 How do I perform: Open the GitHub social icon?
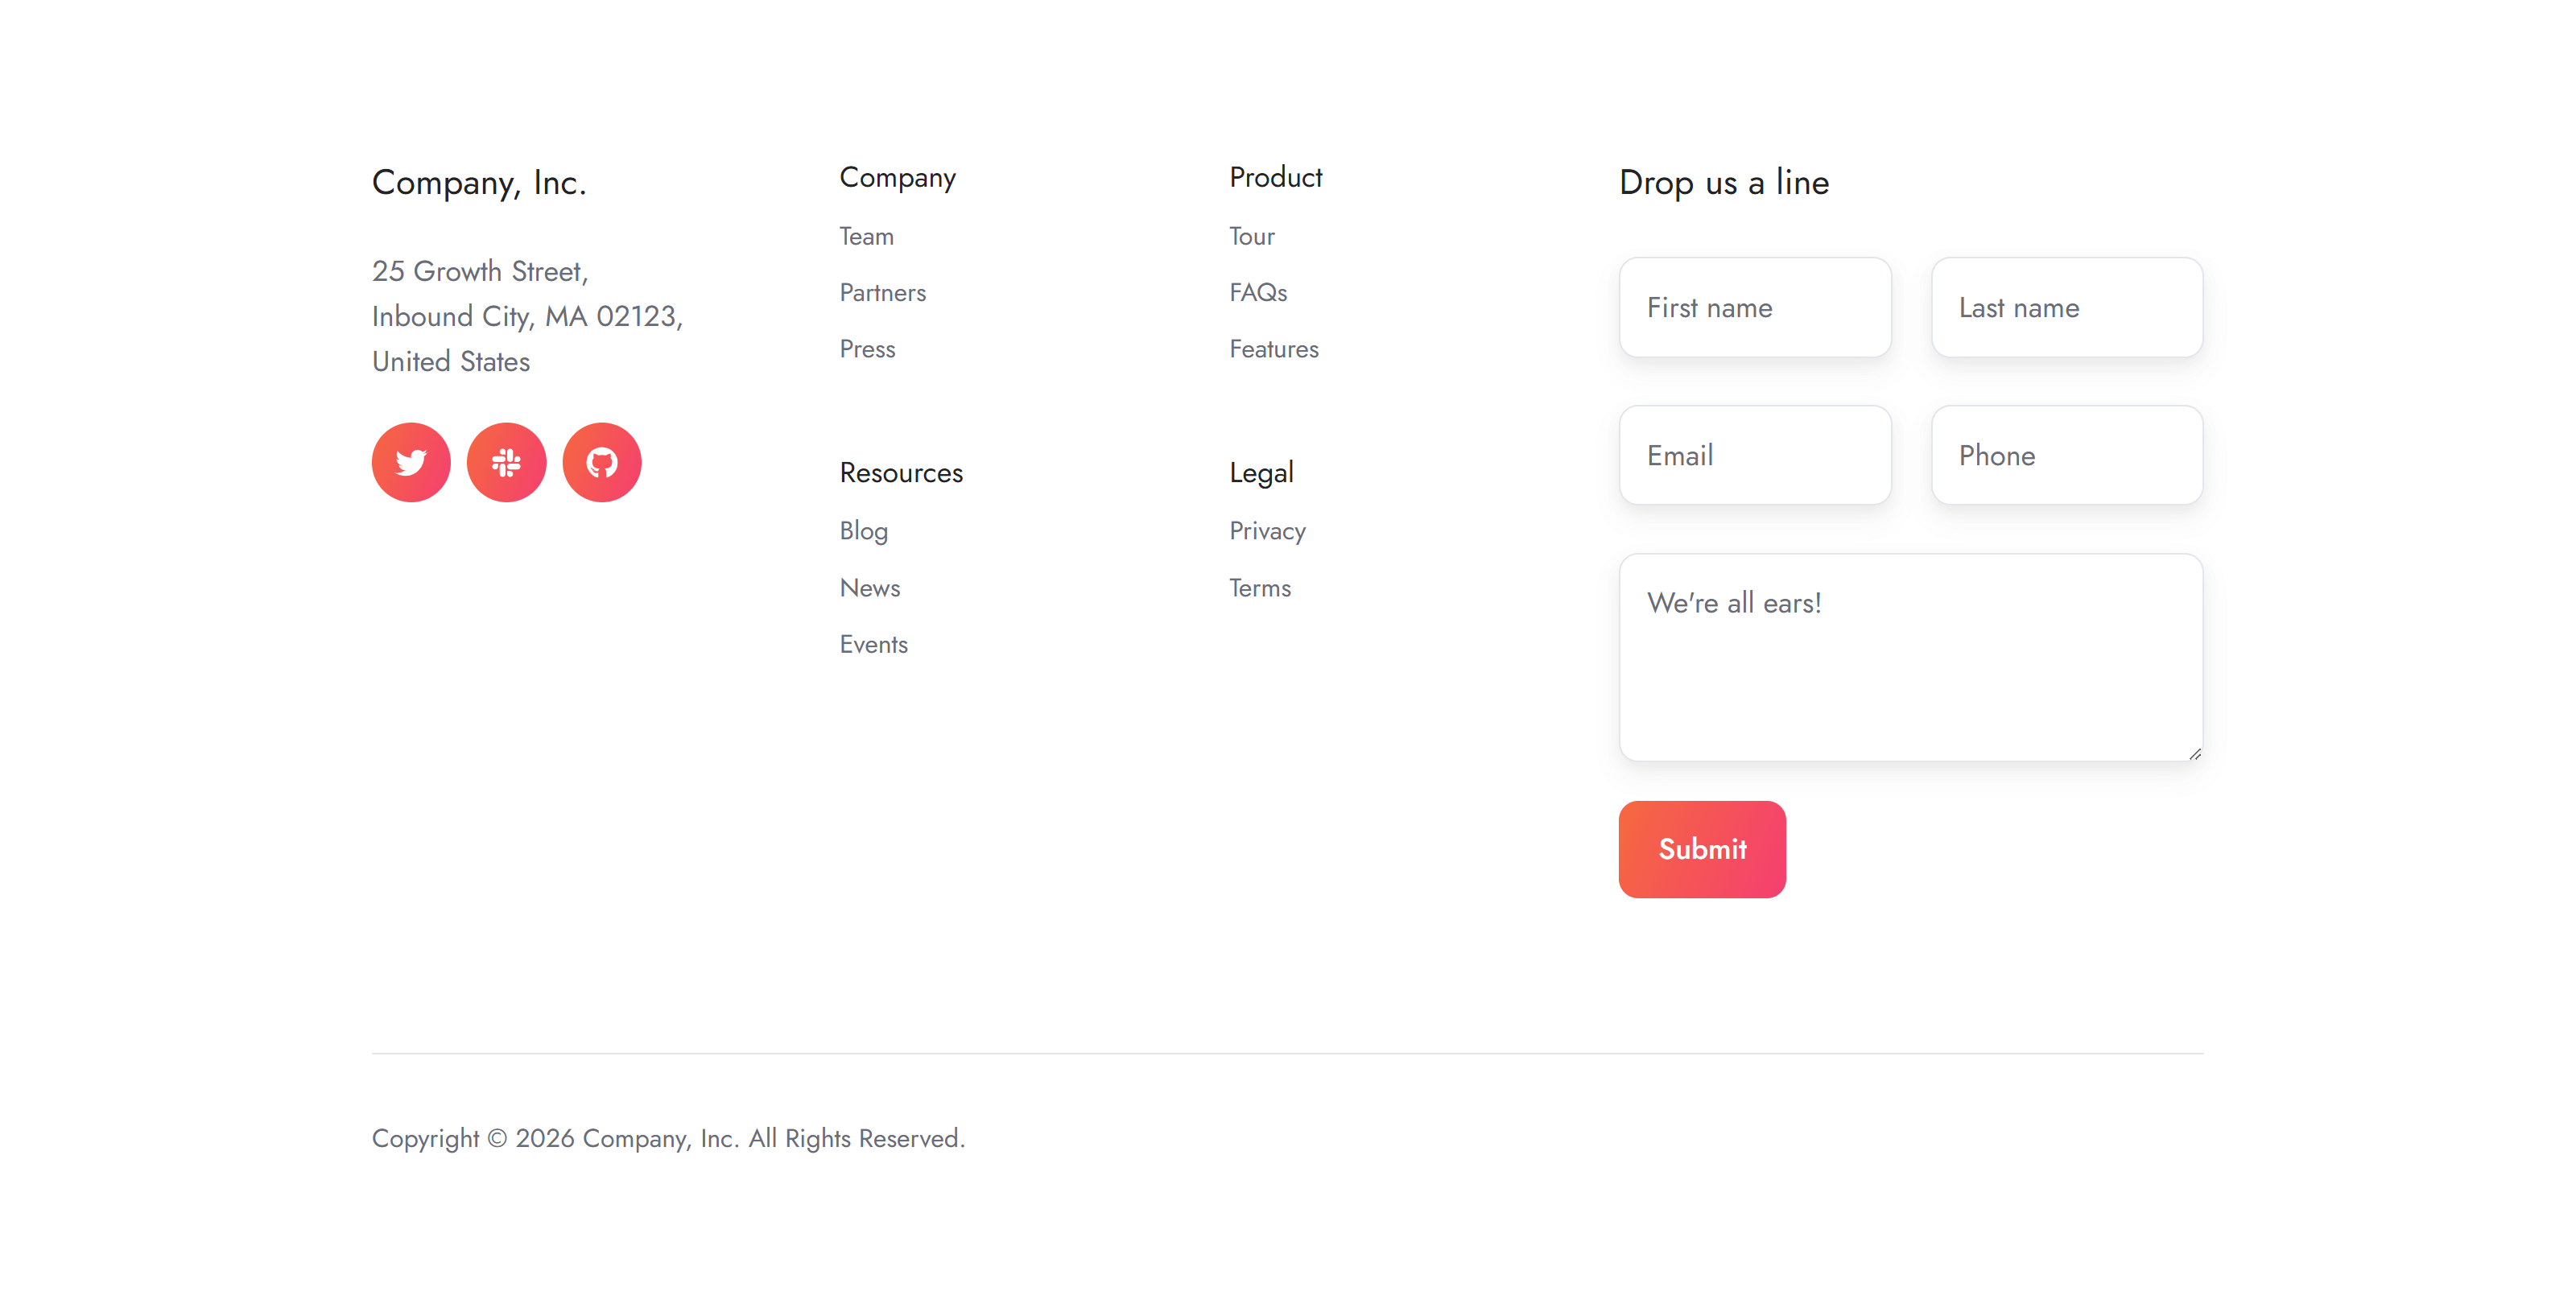[601, 462]
